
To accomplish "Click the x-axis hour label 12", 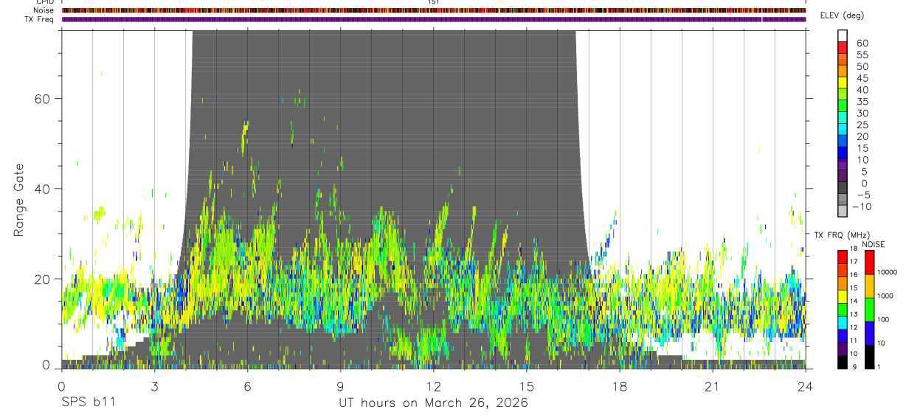I will 433,386.
